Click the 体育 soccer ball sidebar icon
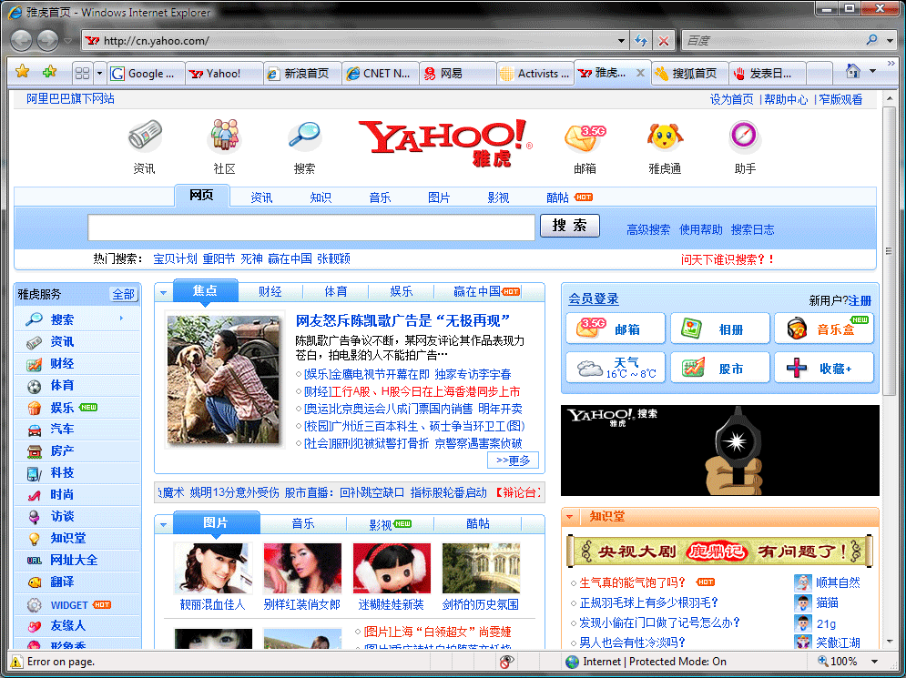Image resolution: width=906 pixels, height=678 pixels. 34,386
